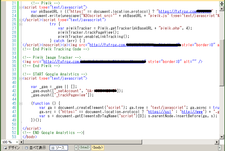The width and height of the screenshot is (225, 151).
Task: Select the <body> tag in tag navigator
Action: click(98, 148)
